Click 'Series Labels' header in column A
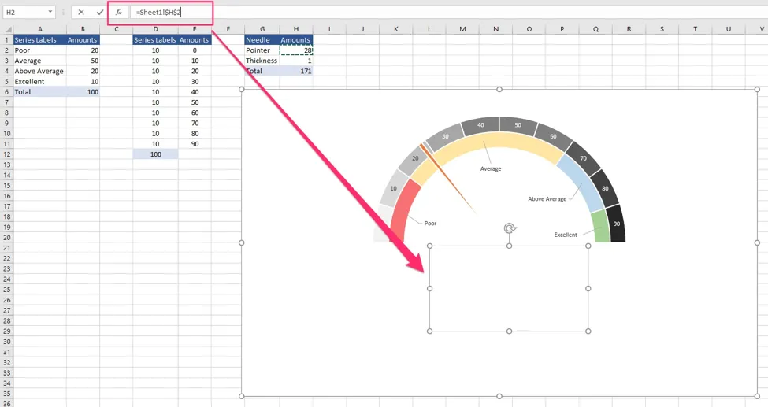The width and height of the screenshot is (768, 407). [40, 39]
